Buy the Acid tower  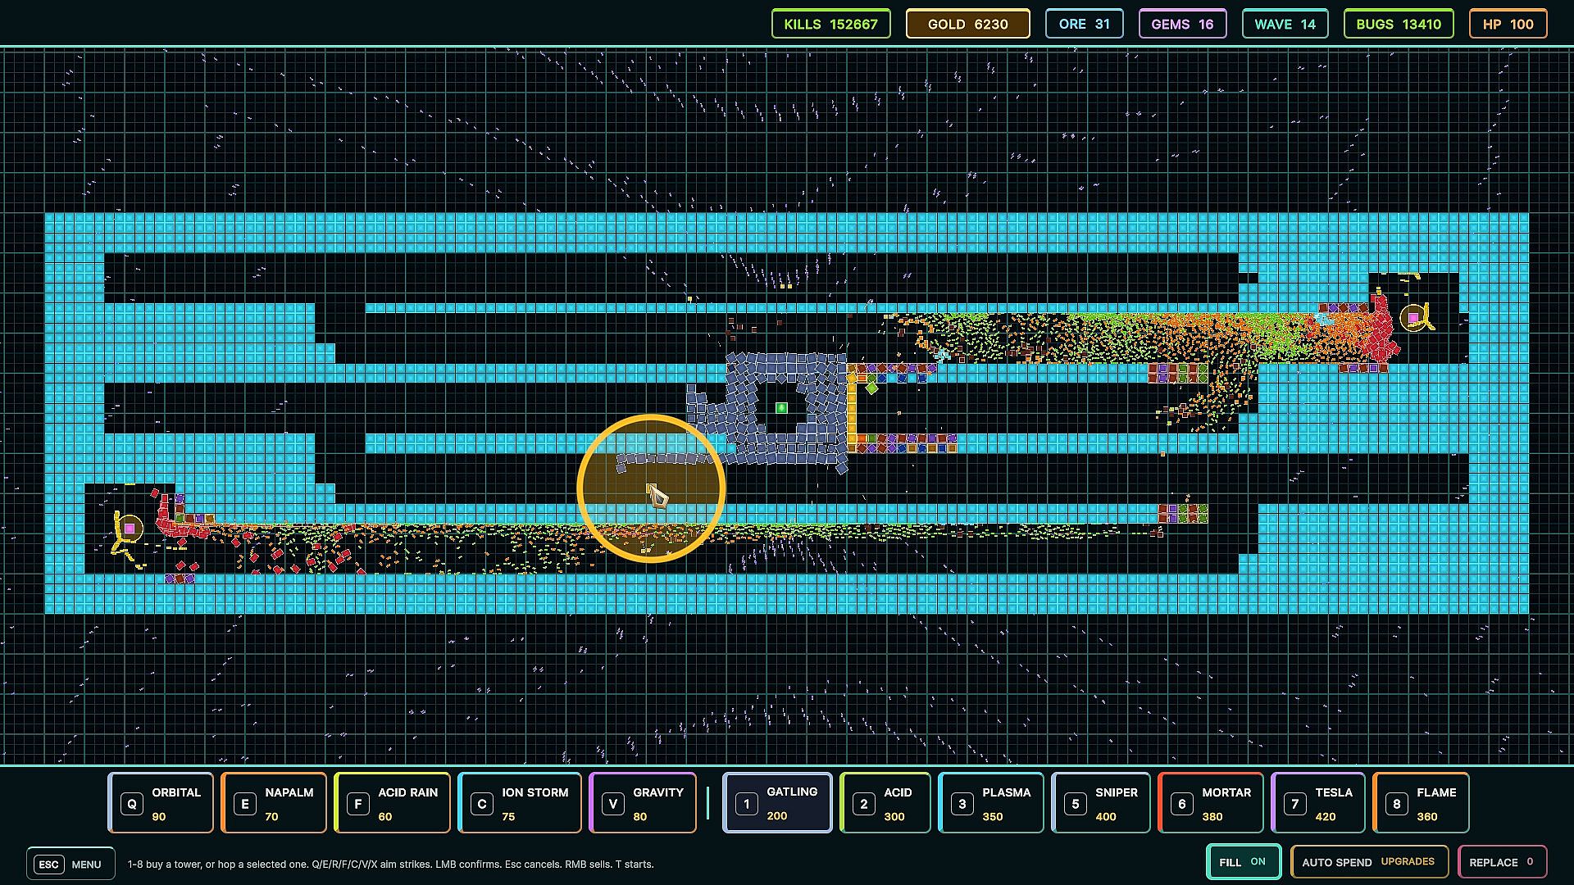point(885,803)
